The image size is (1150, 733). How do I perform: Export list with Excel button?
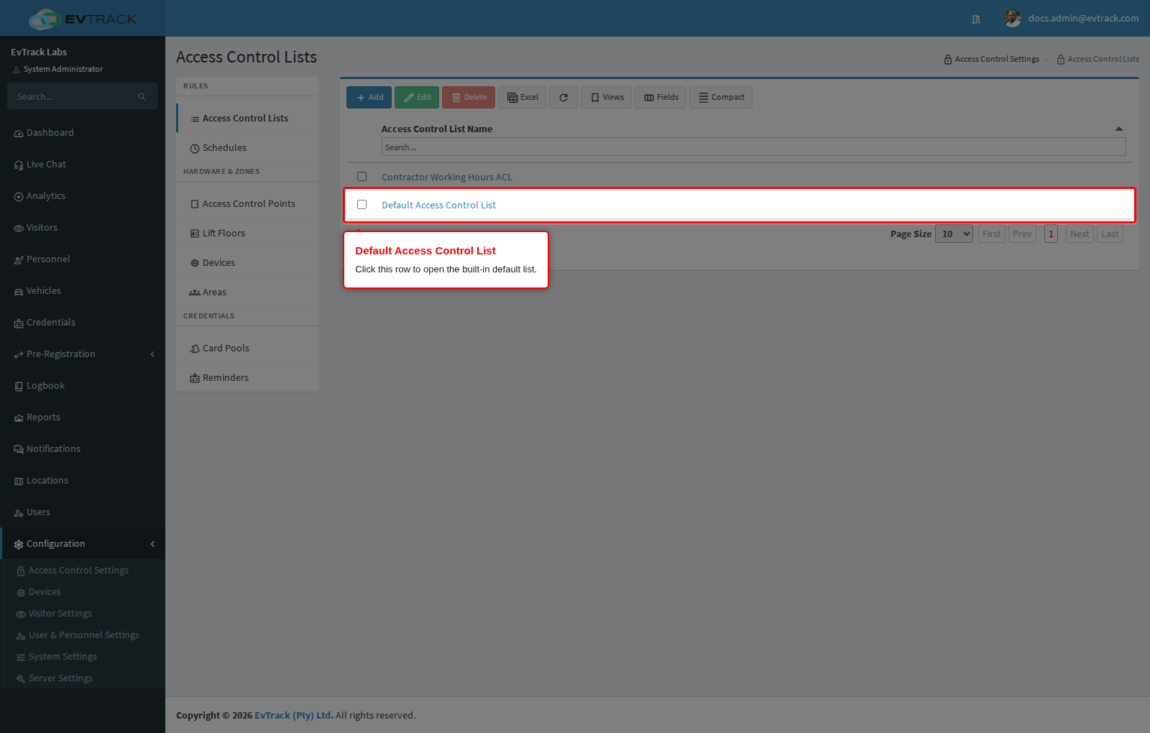[523, 98]
